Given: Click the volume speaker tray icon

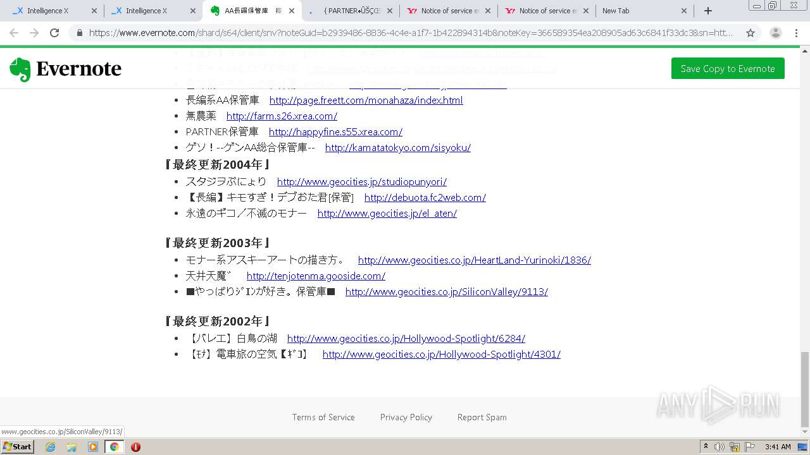Looking at the screenshot, I should 720,447.
